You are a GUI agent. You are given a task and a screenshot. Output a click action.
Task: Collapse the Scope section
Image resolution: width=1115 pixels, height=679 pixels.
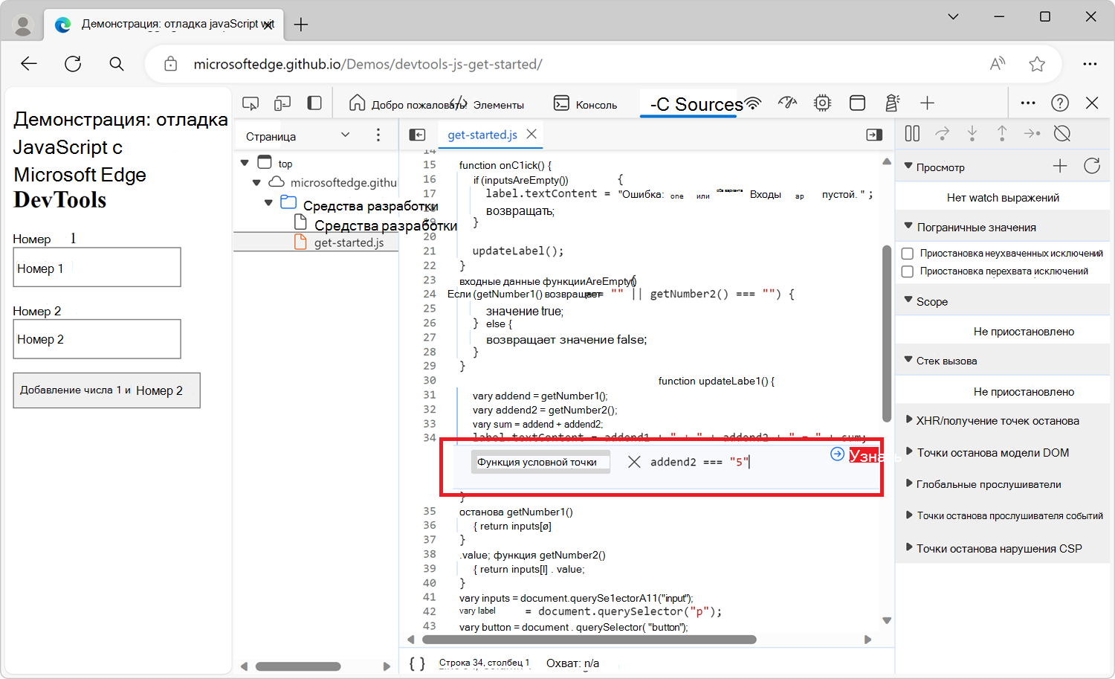pyautogui.click(x=908, y=300)
